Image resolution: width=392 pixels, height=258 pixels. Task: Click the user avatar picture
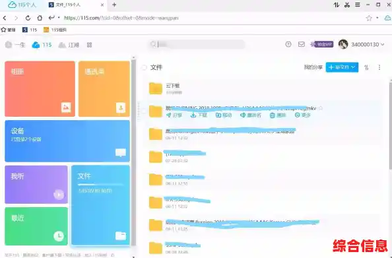pos(343,44)
